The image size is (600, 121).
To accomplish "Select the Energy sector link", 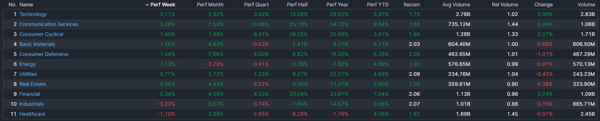I will [x=27, y=64].
